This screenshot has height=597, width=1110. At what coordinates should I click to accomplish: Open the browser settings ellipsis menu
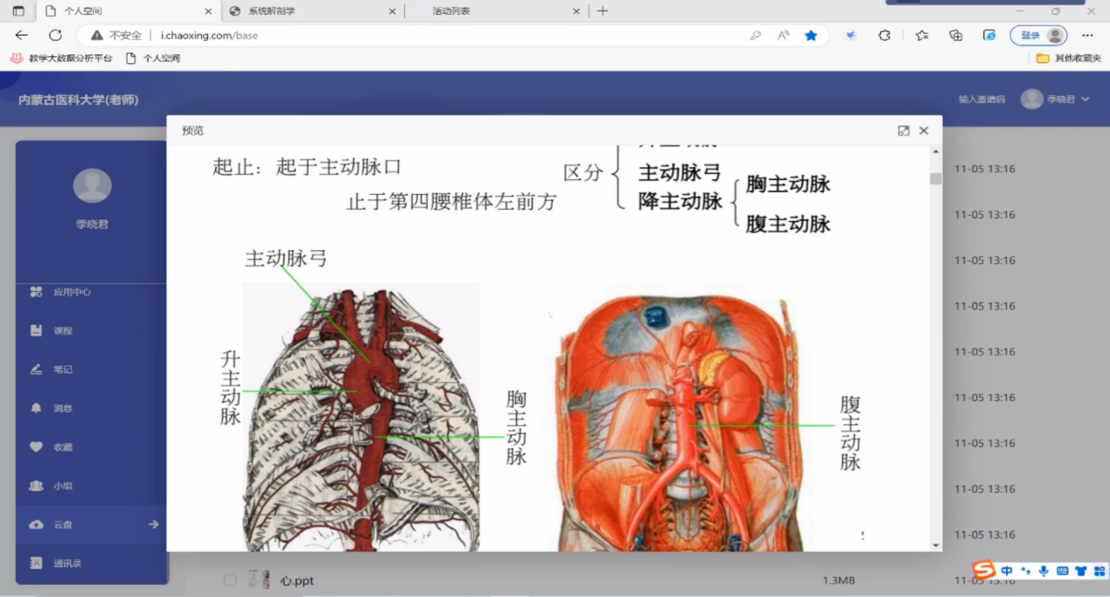point(1087,35)
